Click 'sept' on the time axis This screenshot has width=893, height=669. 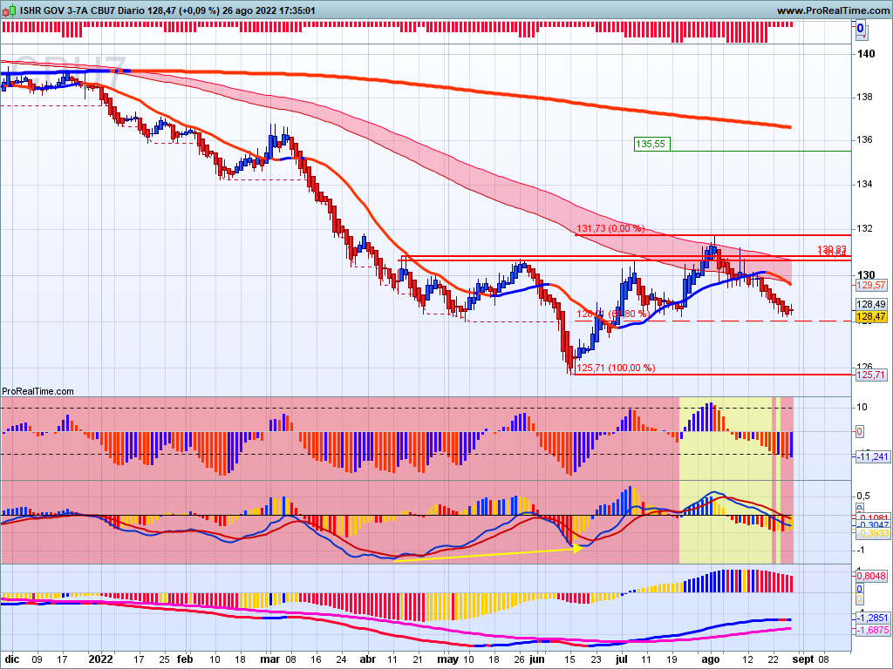coord(803,660)
